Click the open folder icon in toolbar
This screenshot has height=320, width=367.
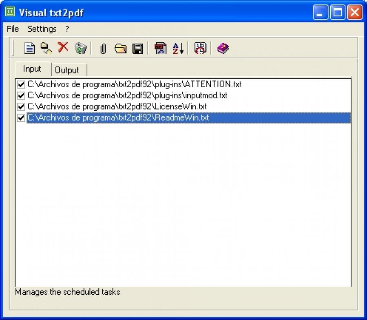click(121, 49)
